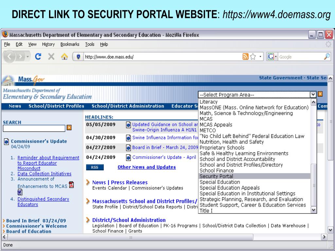Open Swine Influenza Information headline

(x=165, y=138)
